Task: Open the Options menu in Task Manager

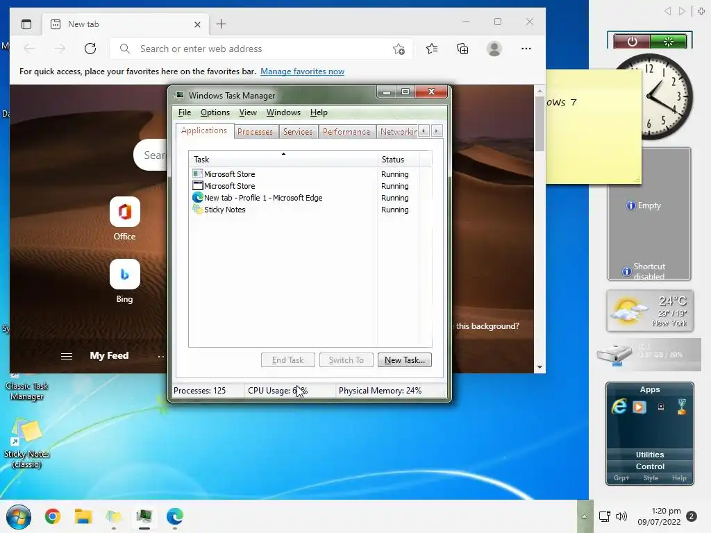Action: (x=215, y=112)
